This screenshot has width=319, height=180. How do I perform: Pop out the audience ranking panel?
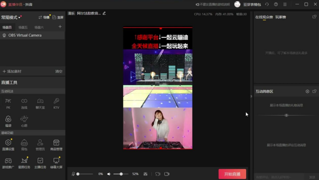(x=314, y=17)
